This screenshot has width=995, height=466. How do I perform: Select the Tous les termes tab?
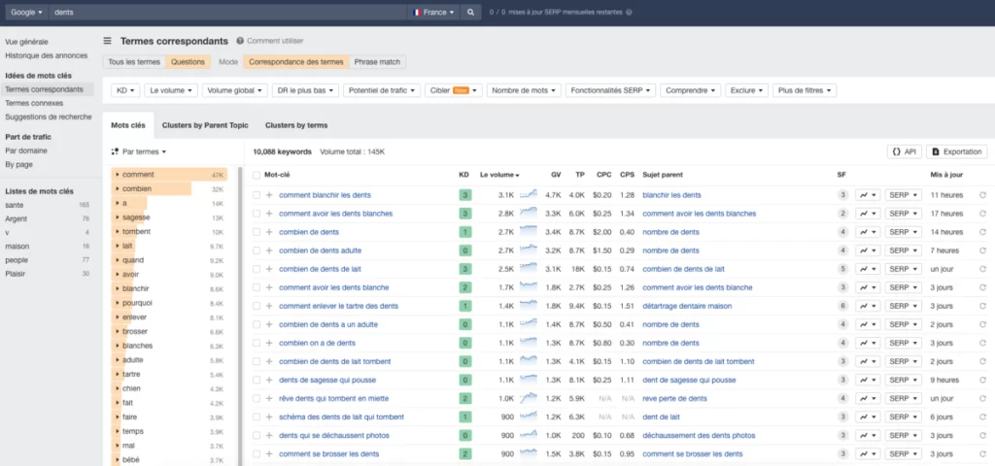[134, 62]
